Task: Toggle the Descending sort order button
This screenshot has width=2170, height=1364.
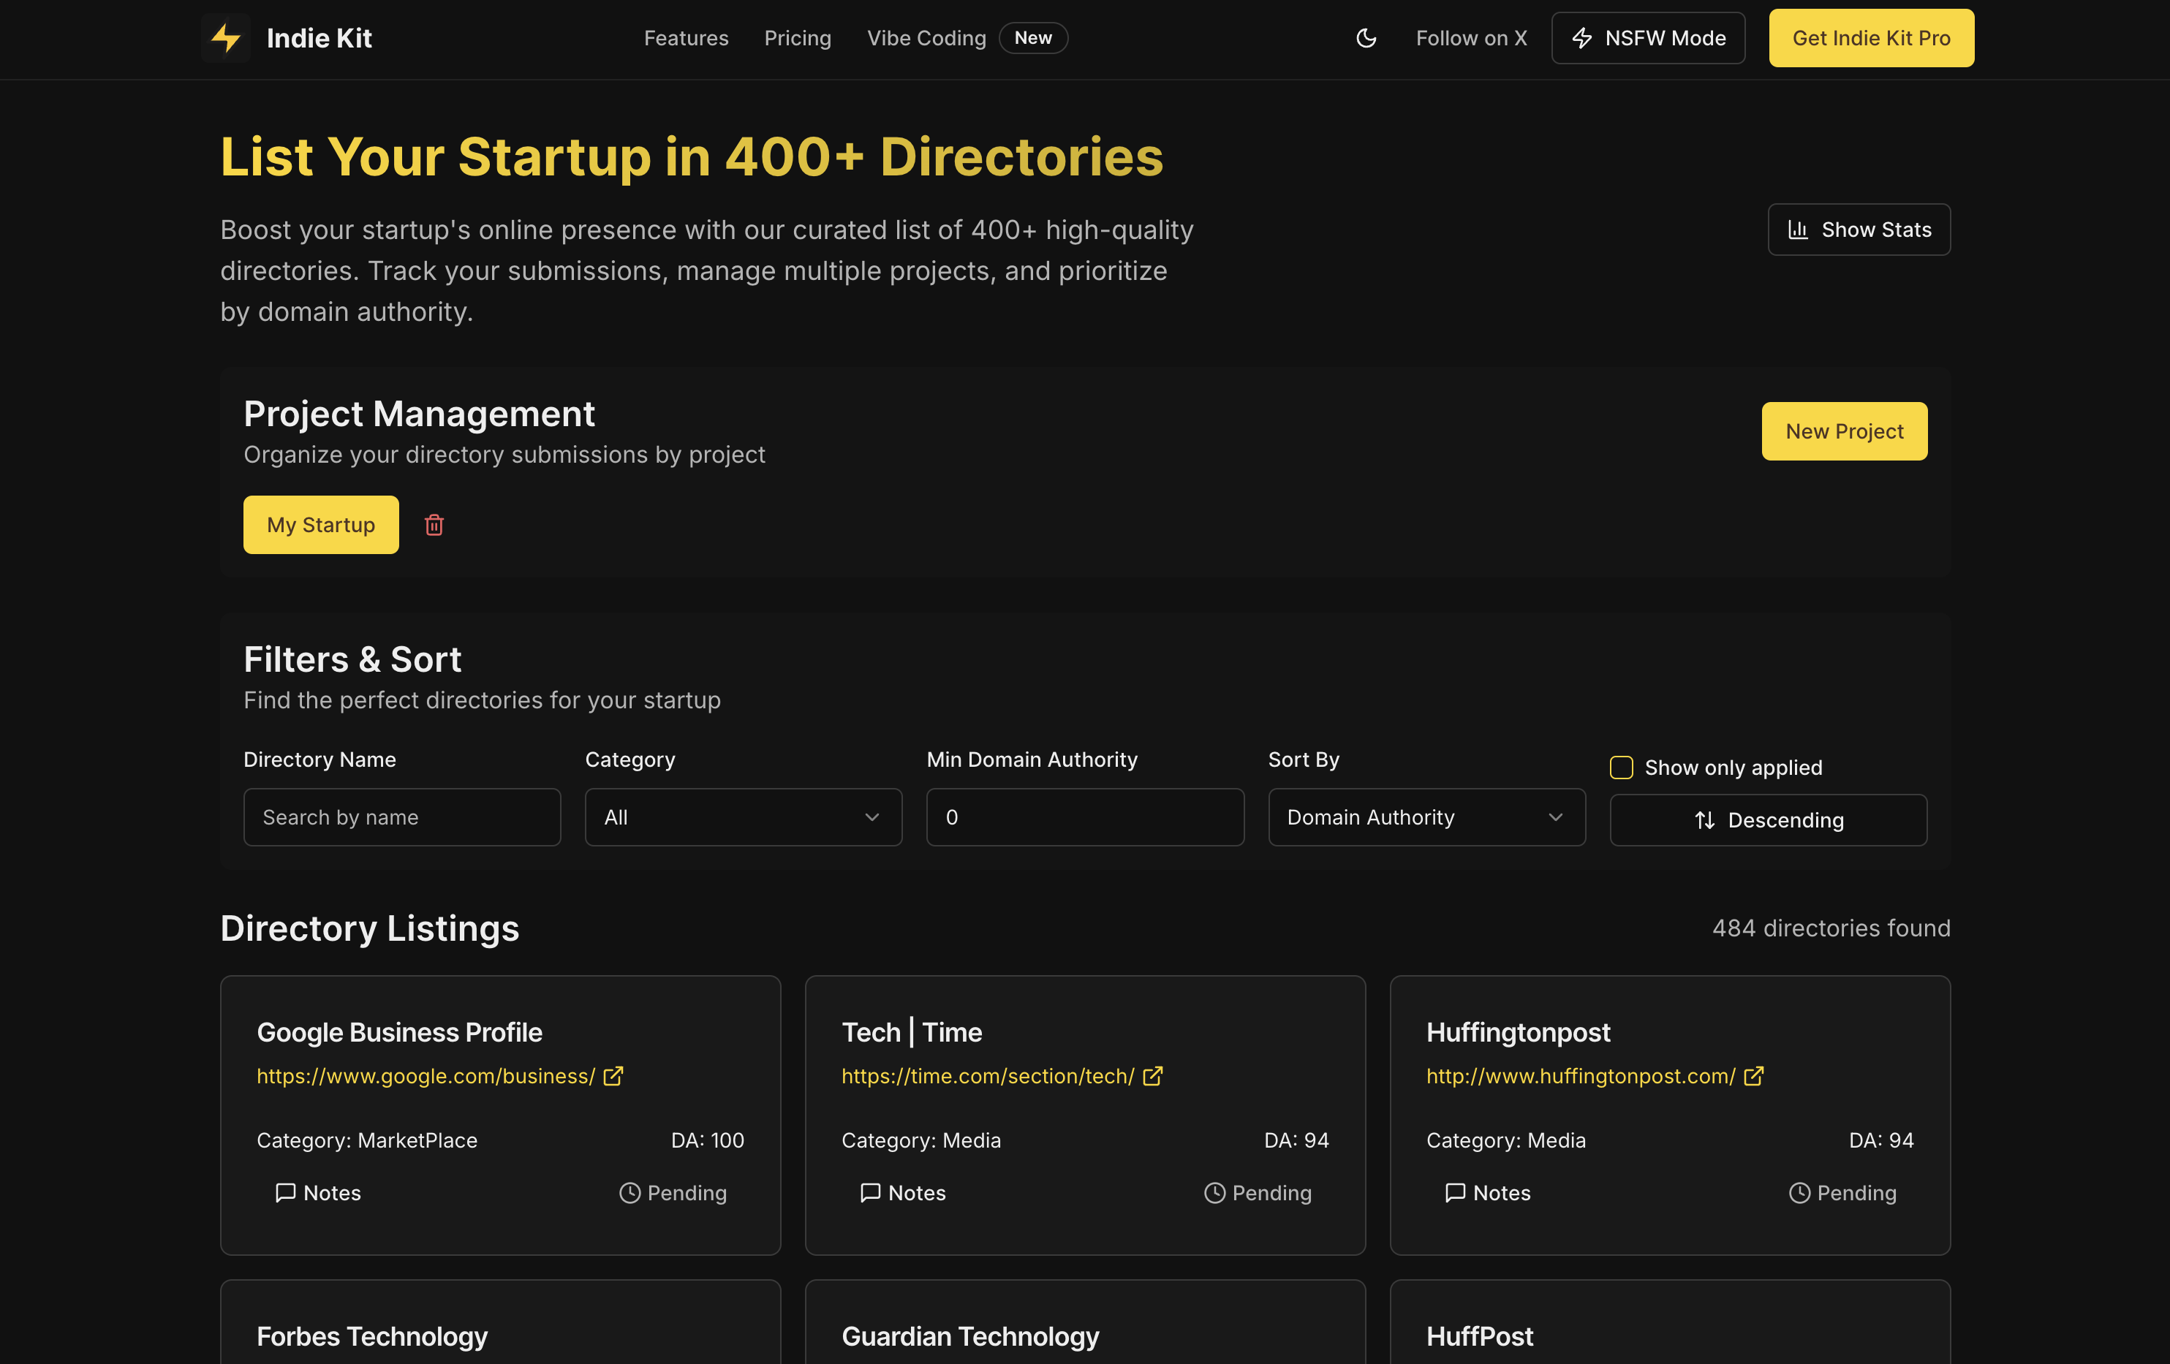Action: 1768,820
